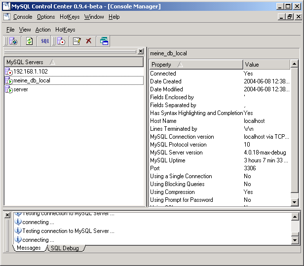Open the Help menu
Image resolution: width=304 pixels, height=266 pixels.
114,17
